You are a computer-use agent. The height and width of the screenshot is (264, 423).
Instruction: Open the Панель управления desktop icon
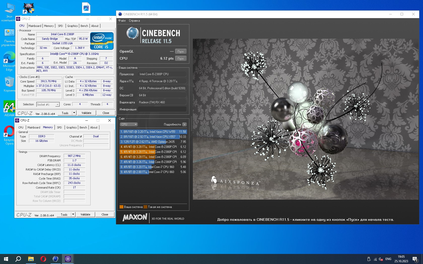[9, 38]
